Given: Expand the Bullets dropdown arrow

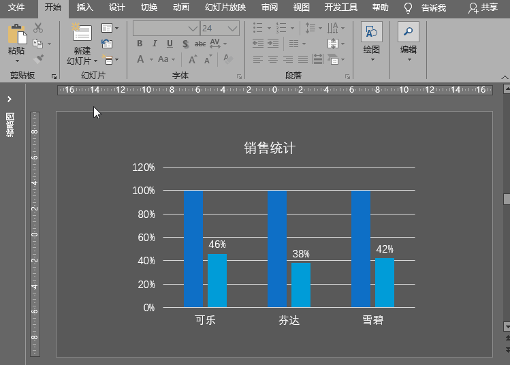Looking at the screenshot, I should tap(269, 28).
